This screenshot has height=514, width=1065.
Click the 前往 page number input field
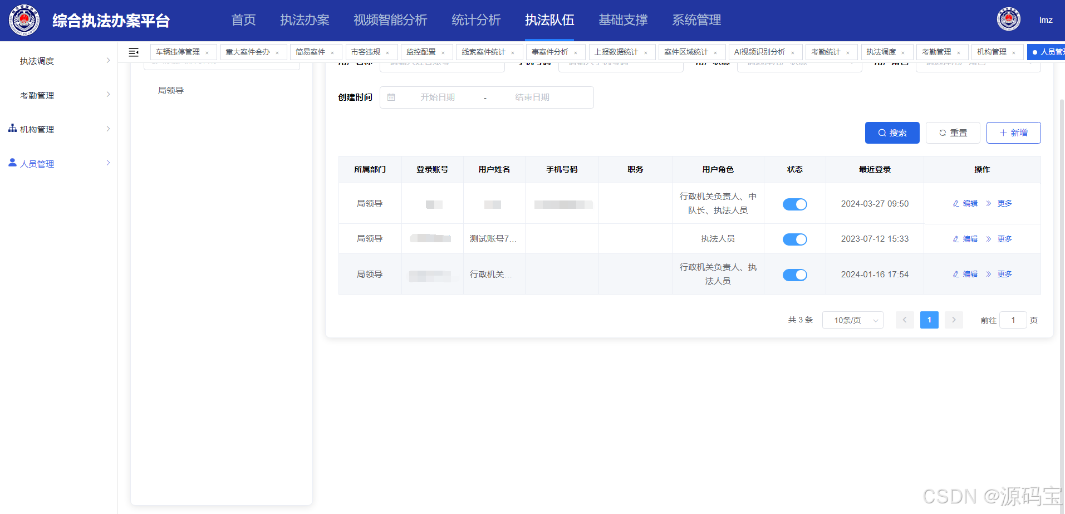pyautogui.click(x=1013, y=320)
